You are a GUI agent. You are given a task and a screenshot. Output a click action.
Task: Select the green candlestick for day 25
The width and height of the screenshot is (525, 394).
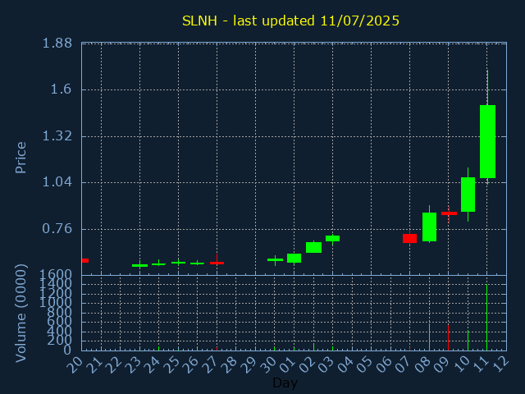click(179, 263)
